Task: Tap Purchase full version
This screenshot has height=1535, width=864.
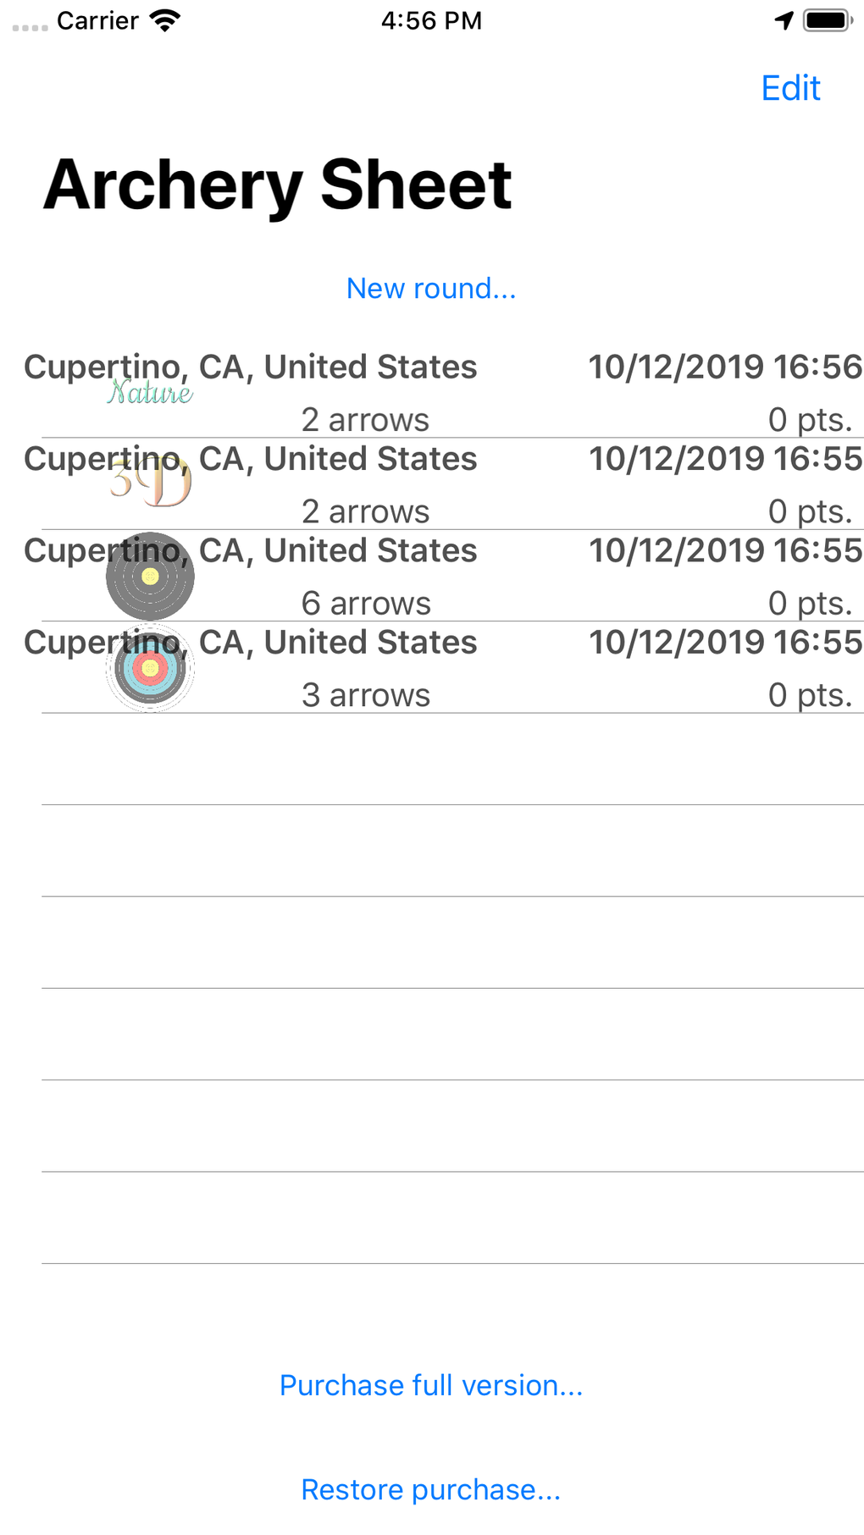Action: pos(431,1384)
